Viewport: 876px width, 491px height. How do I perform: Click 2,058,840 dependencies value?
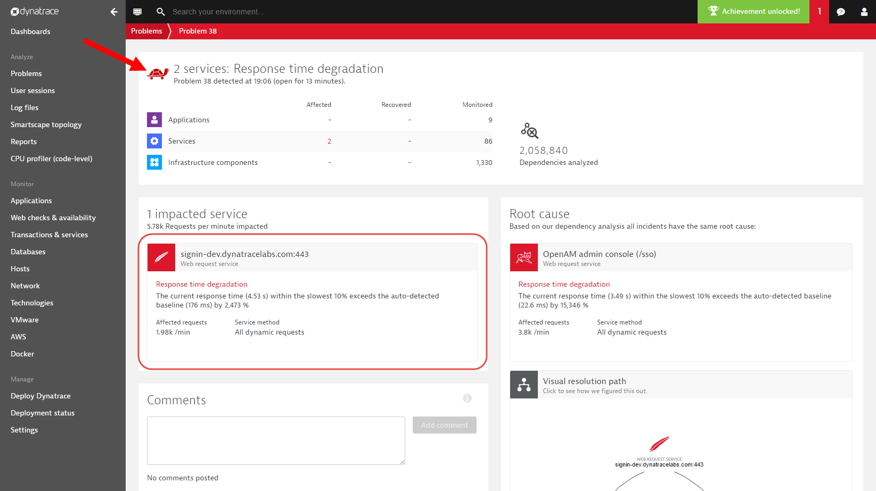pyautogui.click(x=544, y=151)
